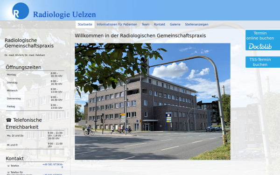Click the Telefon label in Kontakt section
The width and height of the screenshot is (280, 175).
point(14,166)
